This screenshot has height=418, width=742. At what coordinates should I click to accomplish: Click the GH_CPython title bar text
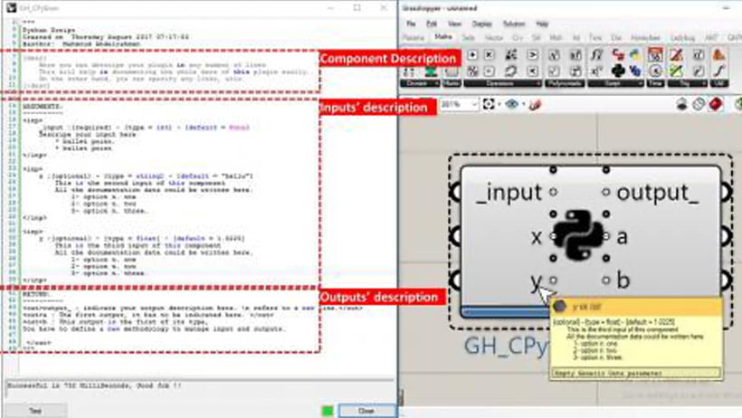[39, 8]
